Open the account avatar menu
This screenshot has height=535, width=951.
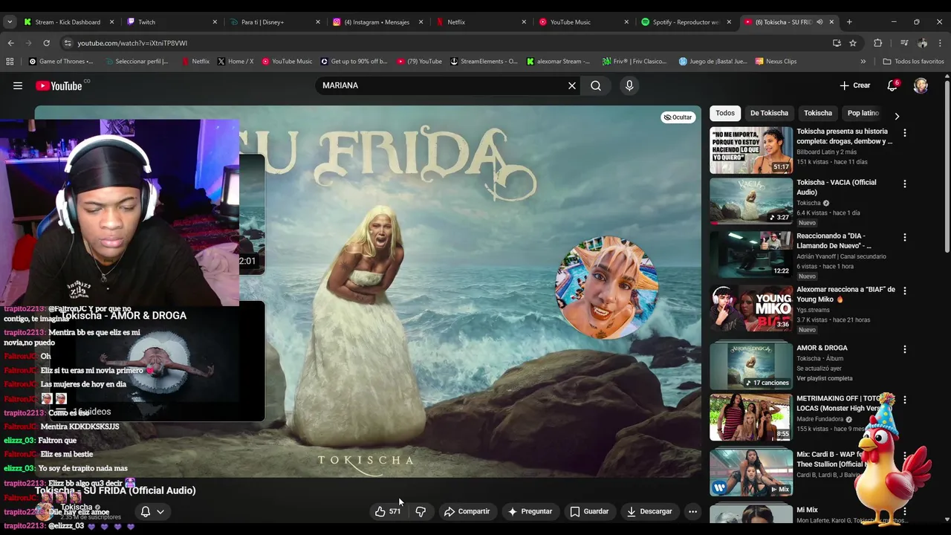click(921, 85)
